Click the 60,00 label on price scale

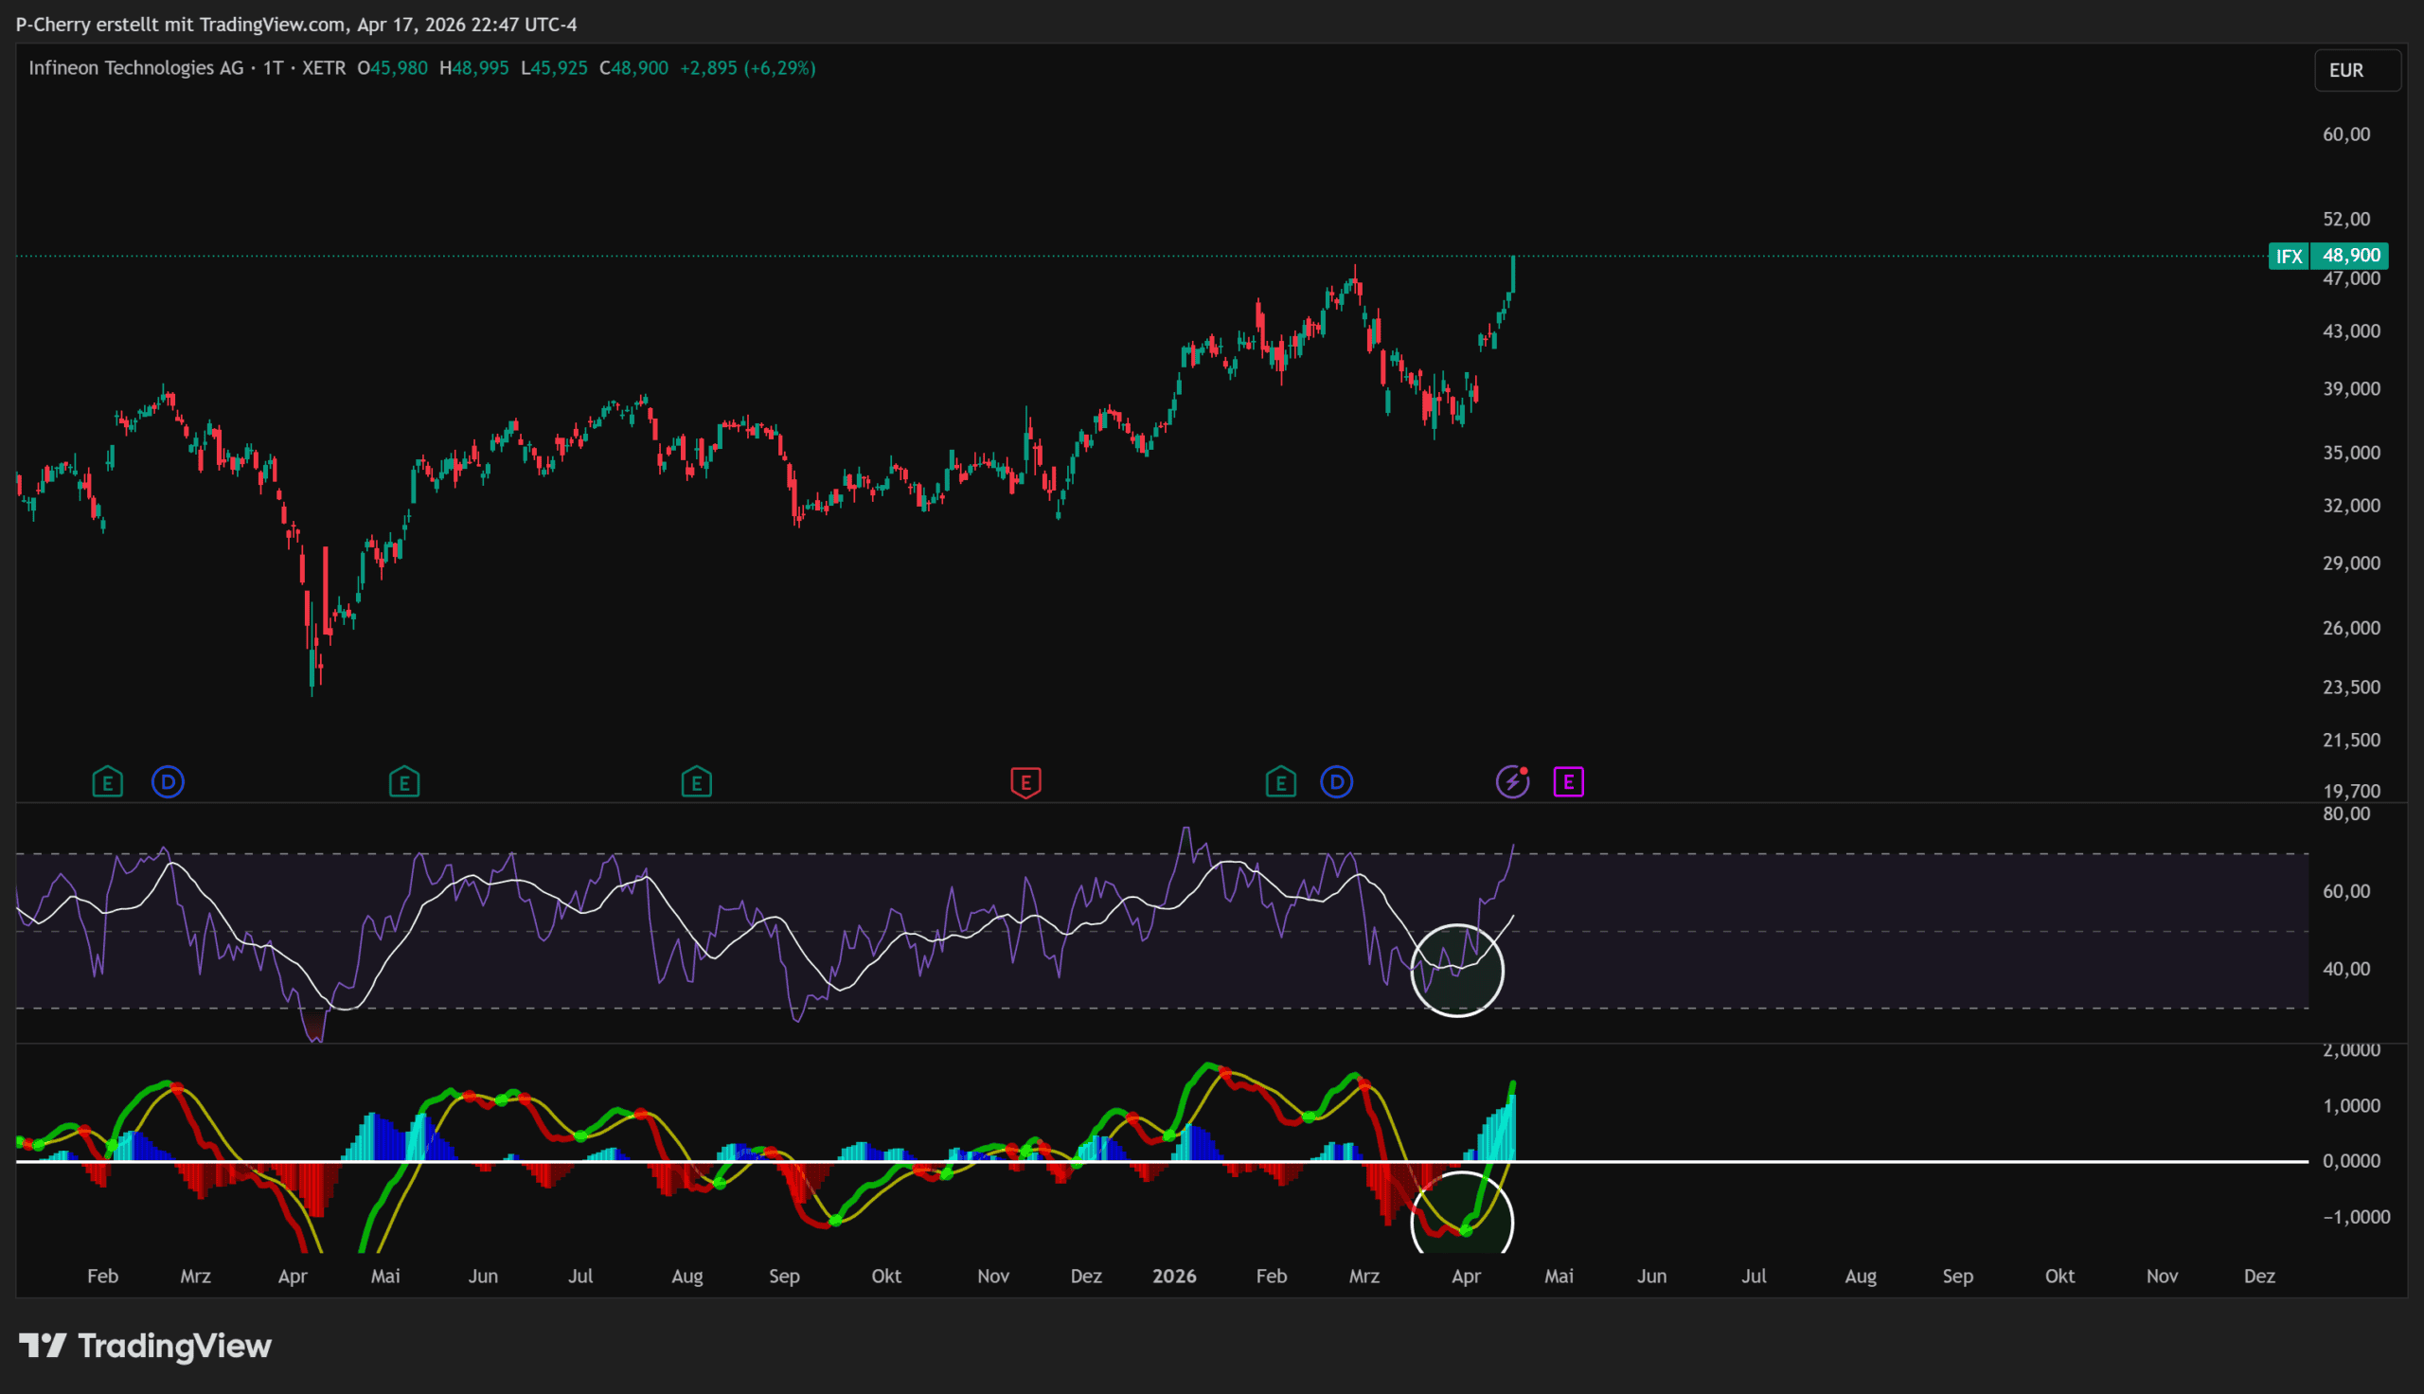(x=2345, y=134)
